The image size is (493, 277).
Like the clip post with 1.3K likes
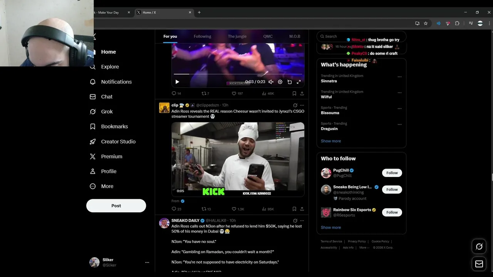coord(238,209)
